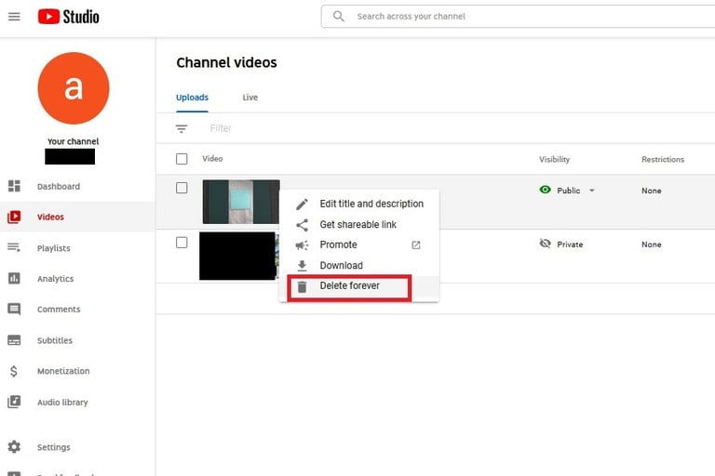This screenshot has width=715, height=476.
Task: Select Edit title and description option
Action: point(371,204)
